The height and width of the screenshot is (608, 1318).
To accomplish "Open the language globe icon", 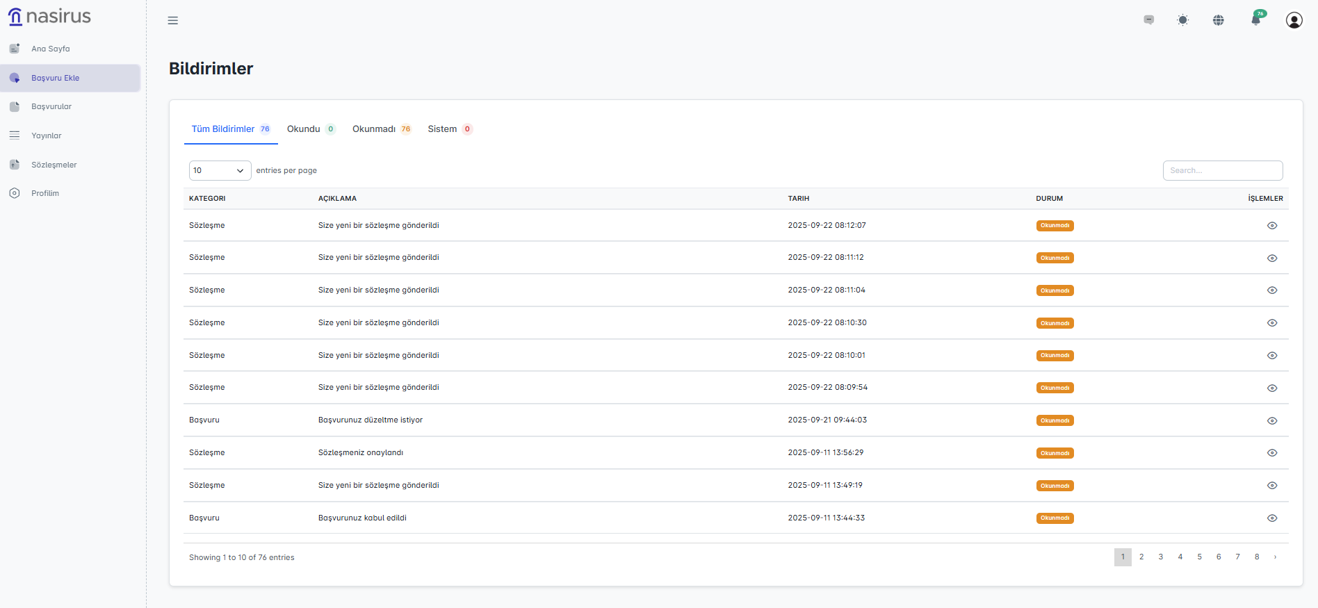I will coord(1219,20).
